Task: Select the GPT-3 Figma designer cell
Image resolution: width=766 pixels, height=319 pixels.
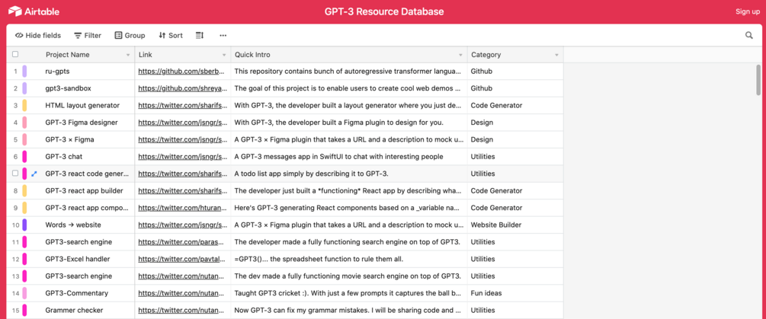Action: (87, 123)
